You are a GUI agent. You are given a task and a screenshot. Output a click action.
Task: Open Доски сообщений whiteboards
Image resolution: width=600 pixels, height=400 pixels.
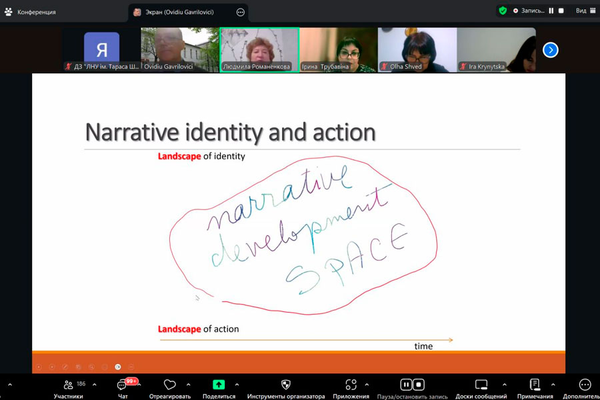click(x=481, y=385)
